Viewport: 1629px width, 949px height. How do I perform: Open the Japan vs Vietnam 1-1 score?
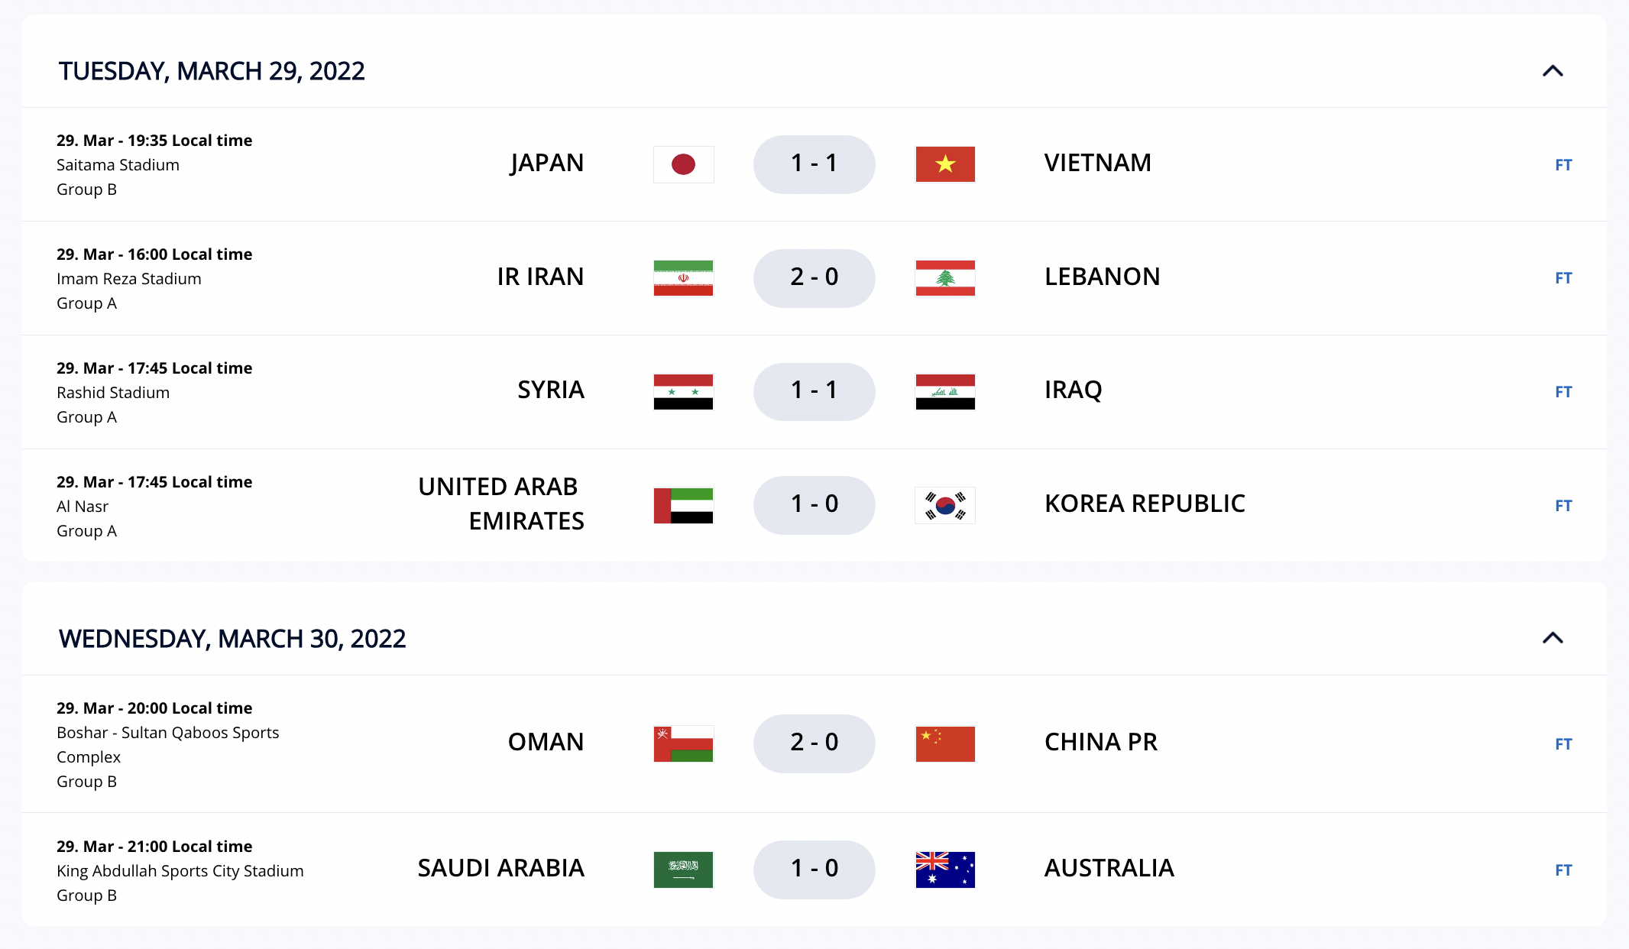point(814,164)
